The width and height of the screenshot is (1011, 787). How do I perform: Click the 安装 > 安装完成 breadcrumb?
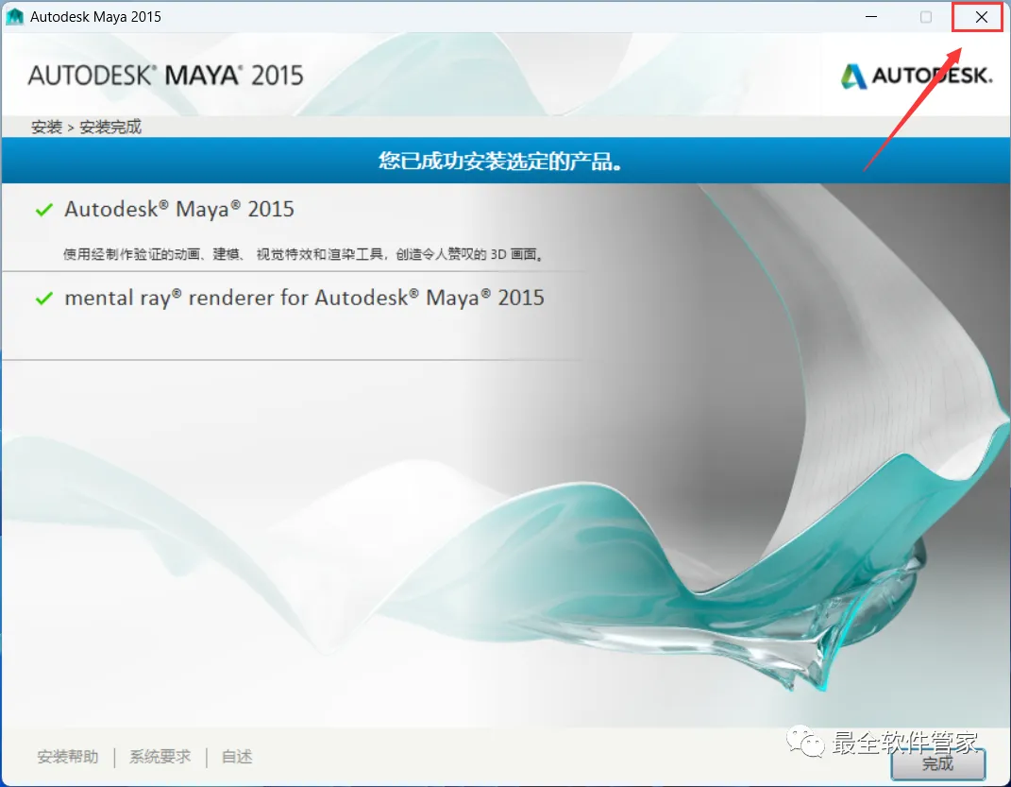click(86, 128)
